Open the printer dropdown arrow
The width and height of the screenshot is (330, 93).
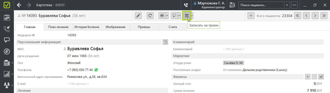pos(167,16)
